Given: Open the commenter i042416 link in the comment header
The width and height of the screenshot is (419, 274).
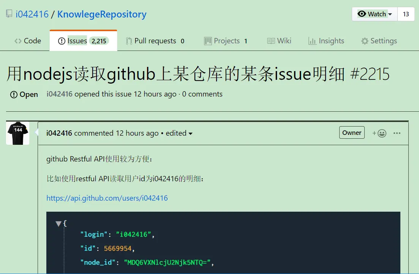Looking at the screenshot, I should (59, 133).
